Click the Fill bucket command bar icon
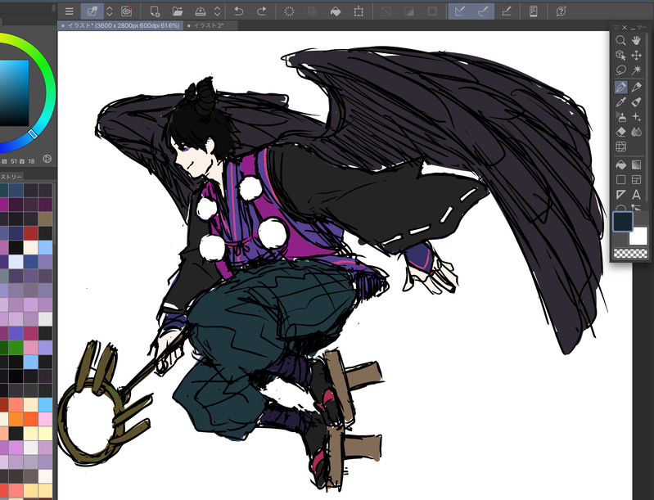Screen dimensions: 654x500 tap(336, 11)
